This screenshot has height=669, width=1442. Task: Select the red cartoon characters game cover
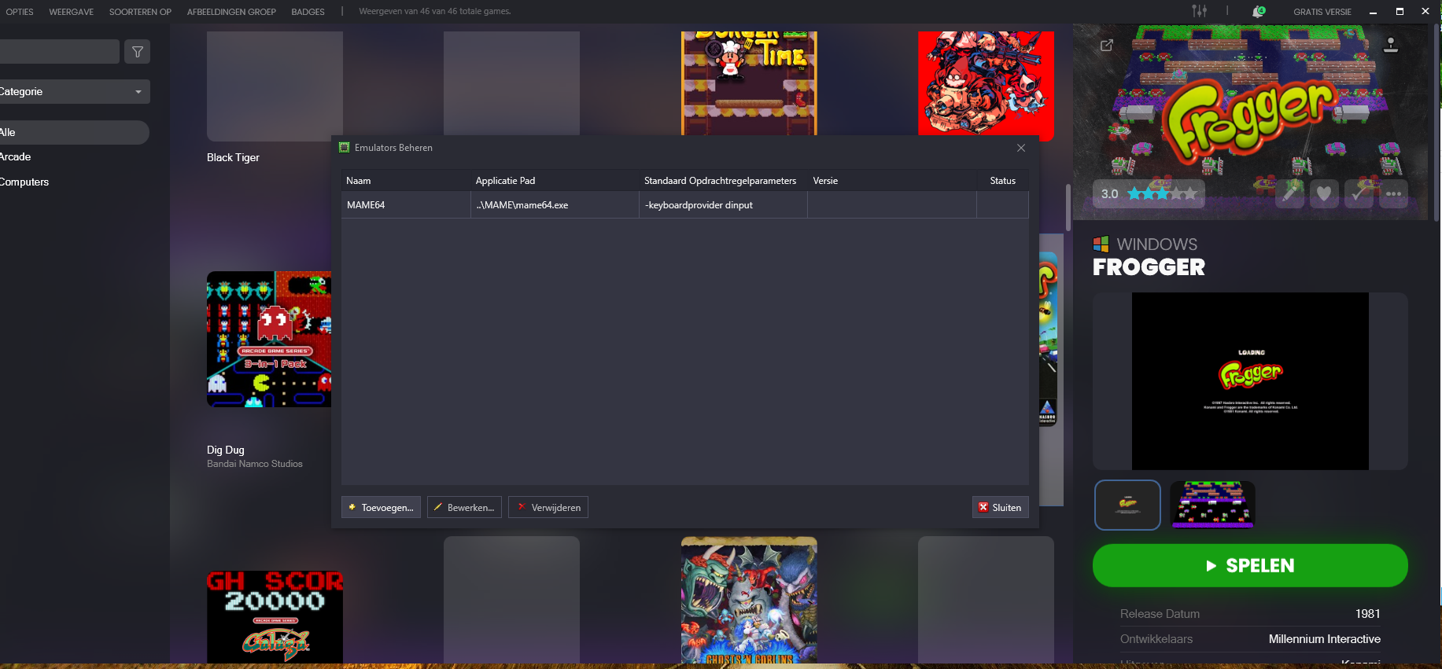[986, 85]
